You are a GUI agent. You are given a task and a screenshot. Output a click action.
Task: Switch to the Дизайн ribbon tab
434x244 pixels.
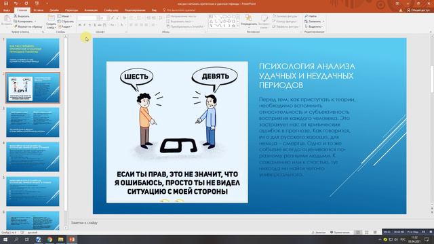(x=54, y=10)
